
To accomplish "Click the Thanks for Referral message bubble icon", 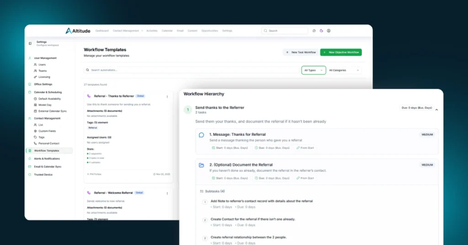I will coord(202,135).
